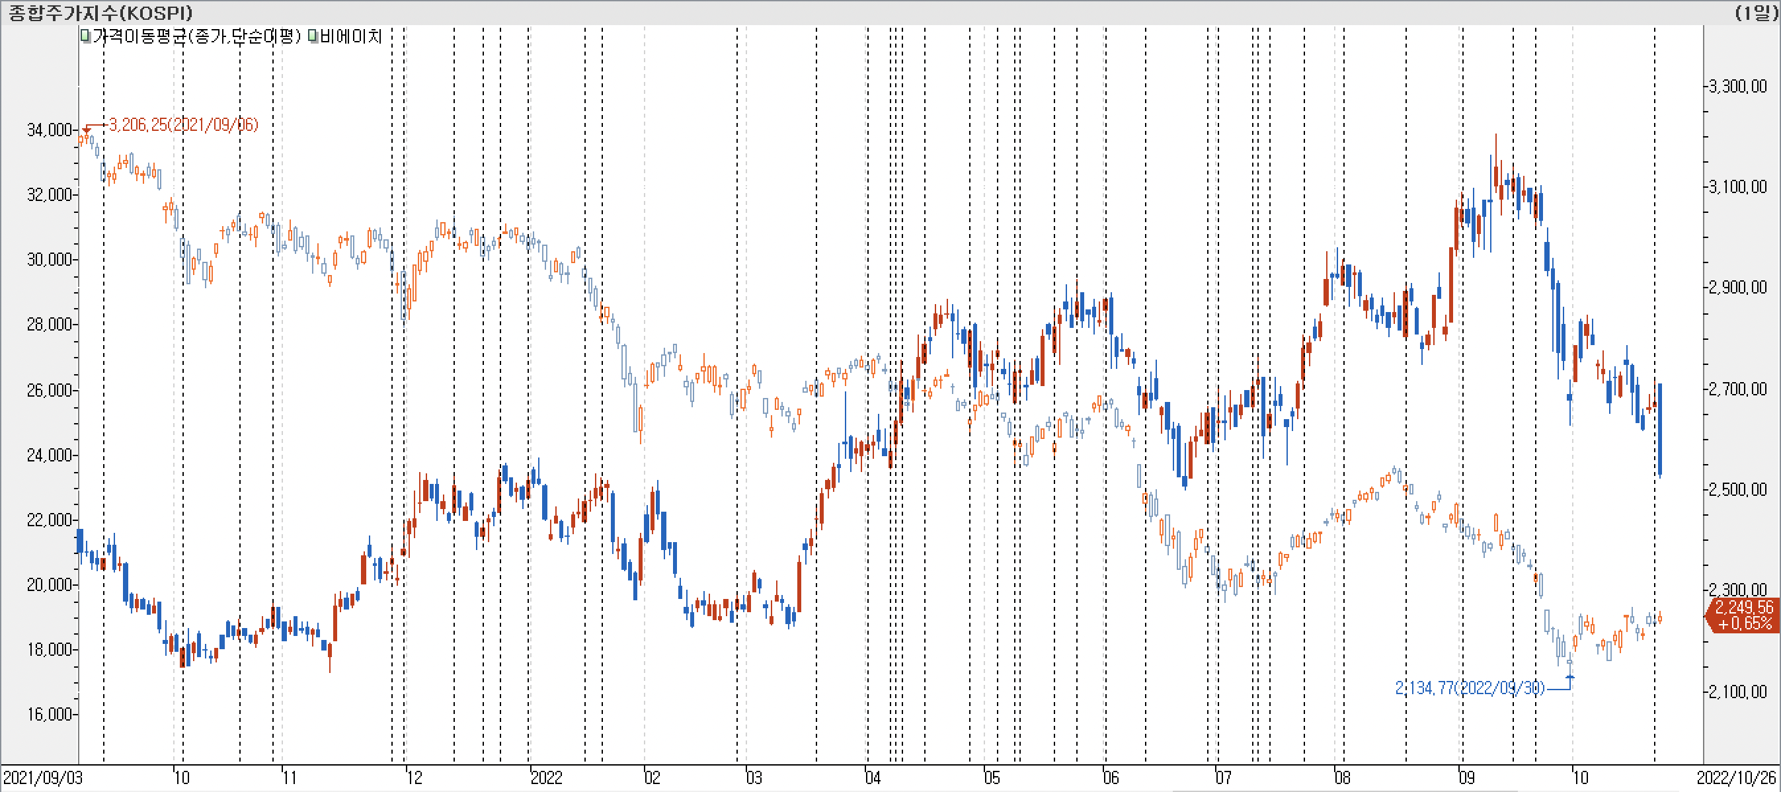Click the 34,000 label on left price axis
1781x792 pixels.
(49, 130)
